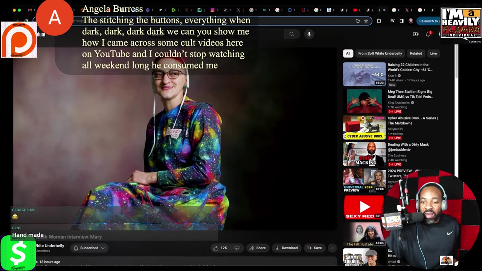Screen dimensions: 482x271
Task: Share the video
Action: (258, 248)
